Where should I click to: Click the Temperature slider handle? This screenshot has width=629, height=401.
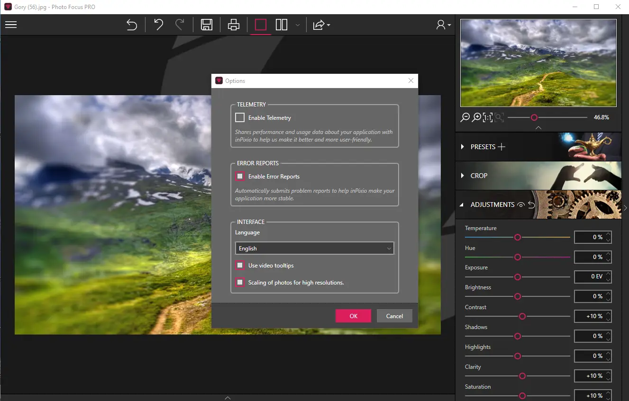point(518,237)
